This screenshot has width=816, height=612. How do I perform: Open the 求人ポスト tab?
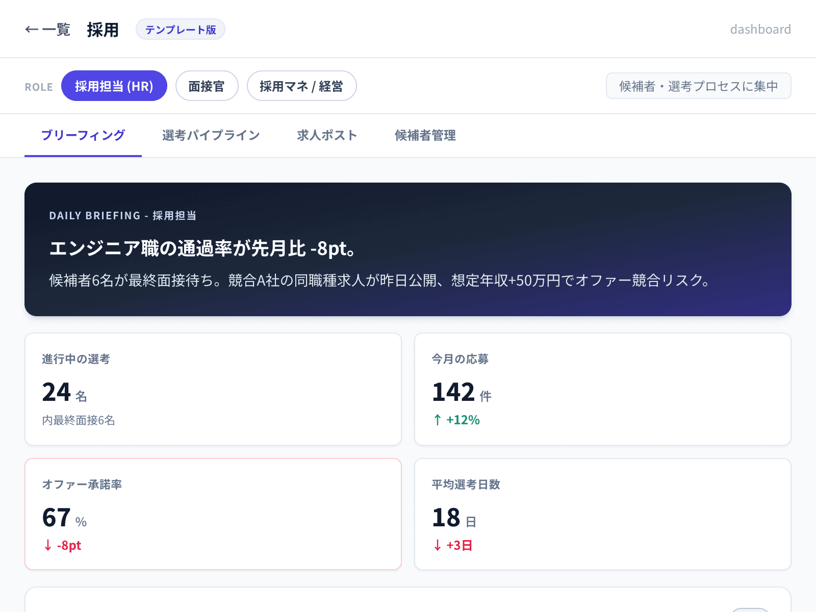pos(327,135)
